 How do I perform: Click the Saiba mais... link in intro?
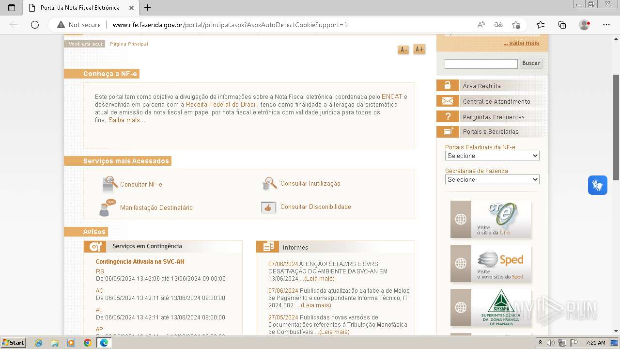point(127,120)
